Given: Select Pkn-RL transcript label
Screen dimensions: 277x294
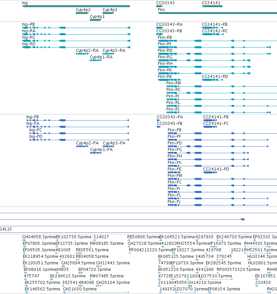Looking at the screenshot, I should coord(173,103).
